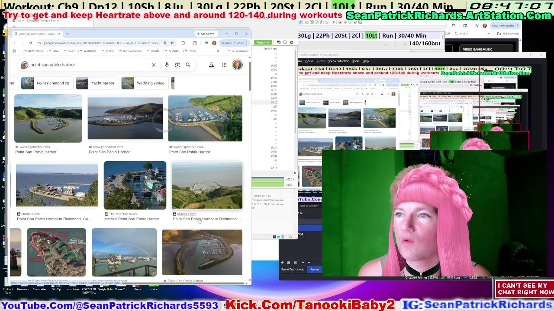
Task: Open rainbow harbor image result
Action: pyautogui.click(x=124, y=253)
